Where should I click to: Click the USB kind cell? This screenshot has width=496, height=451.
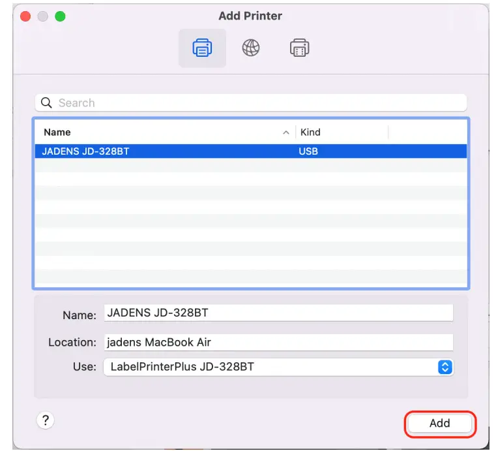[x=308, y=151]
